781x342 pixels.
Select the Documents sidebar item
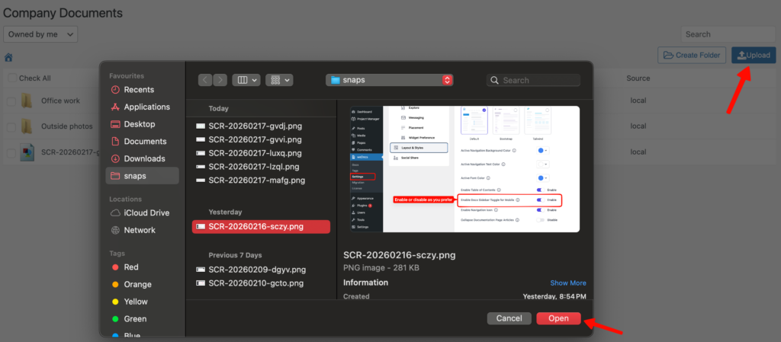click(x=145, y=142)
